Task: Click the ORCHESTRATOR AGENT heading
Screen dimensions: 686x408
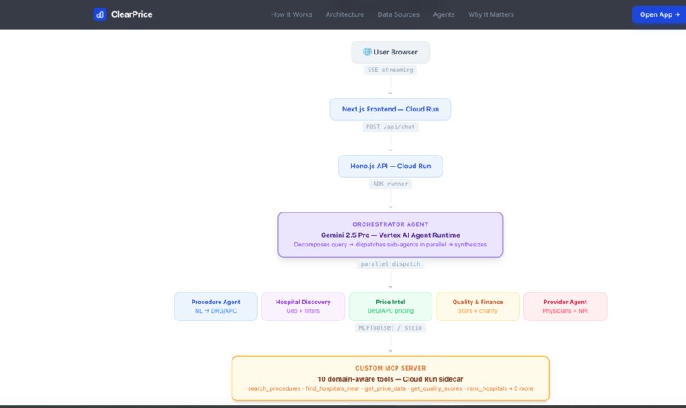Action: 391,224
